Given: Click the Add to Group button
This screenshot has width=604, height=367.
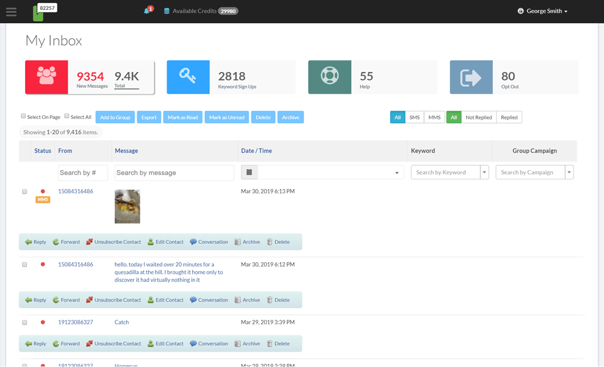Looking at the screenshot, I should click(115, 118).
